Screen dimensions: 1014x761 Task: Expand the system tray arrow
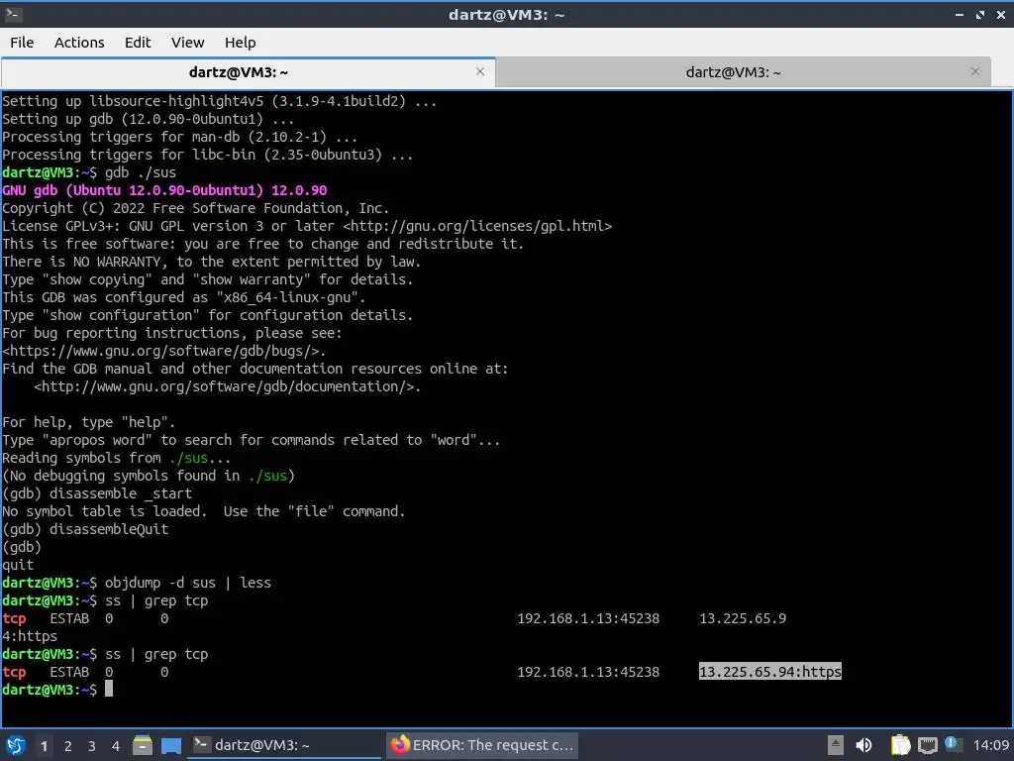coord(836,745)
